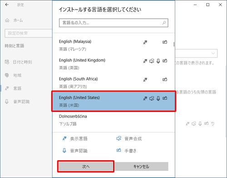Select English (South Africa) from the list
Viewport: 227px width, 178px height.
pyautogui.click(x=113, y=82)
